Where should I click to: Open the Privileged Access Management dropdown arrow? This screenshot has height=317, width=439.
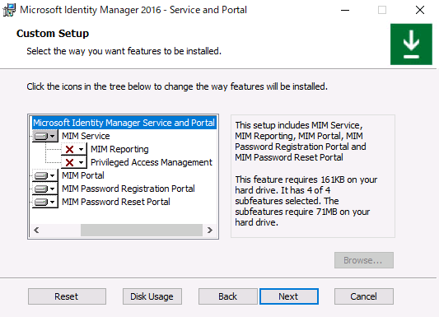point(81,162)
